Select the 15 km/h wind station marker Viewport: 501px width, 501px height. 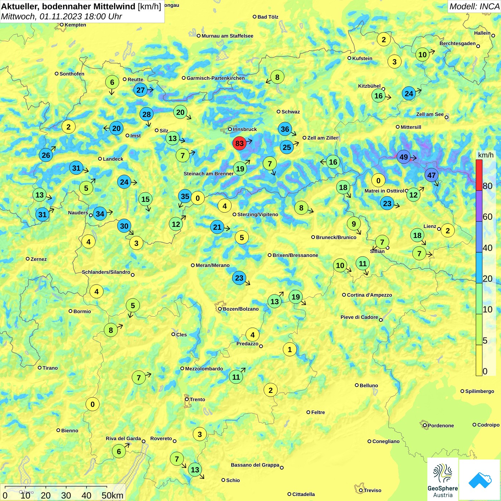pos(145,199)
